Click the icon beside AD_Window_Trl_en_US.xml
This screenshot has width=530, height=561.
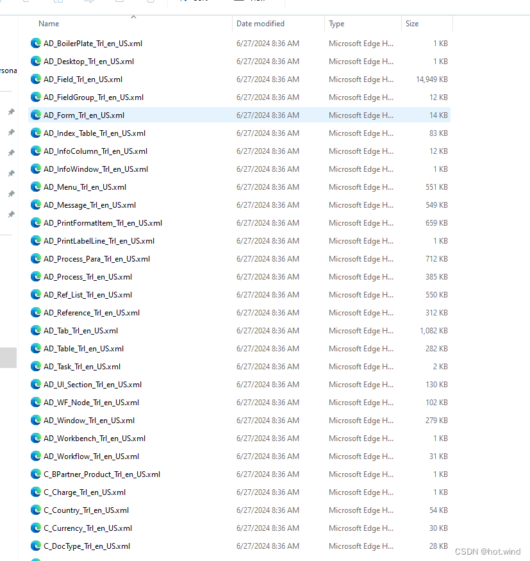(36, 421)
